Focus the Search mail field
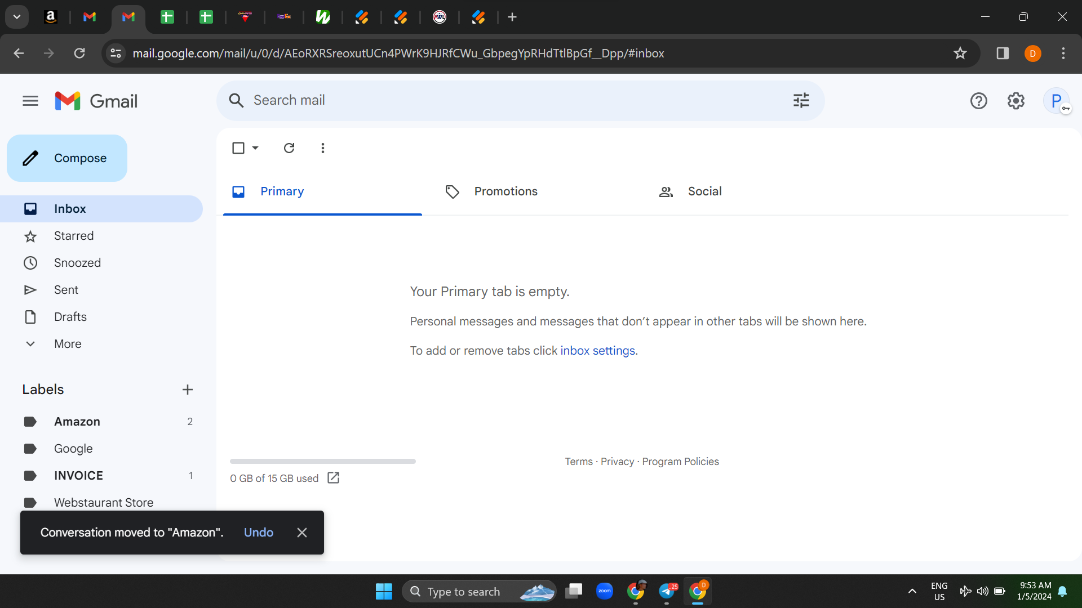Viewport: 1082px width, 608px height. click(x=521, y=100)
